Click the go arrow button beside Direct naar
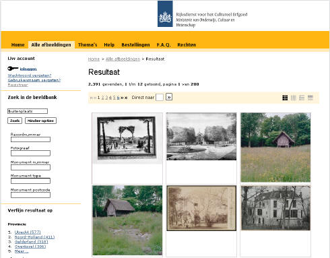Image resolution: width=330 pixels, height=258 pixels. coord(169,97)
